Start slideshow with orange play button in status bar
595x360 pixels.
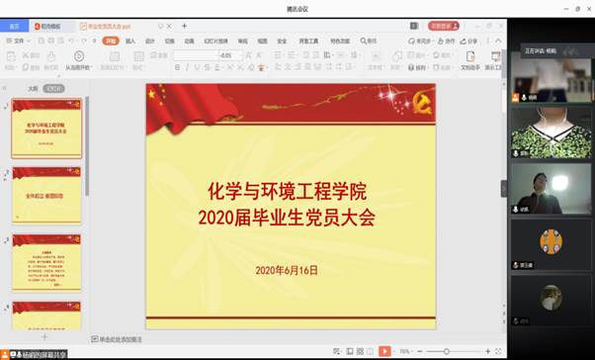[384, 351]
